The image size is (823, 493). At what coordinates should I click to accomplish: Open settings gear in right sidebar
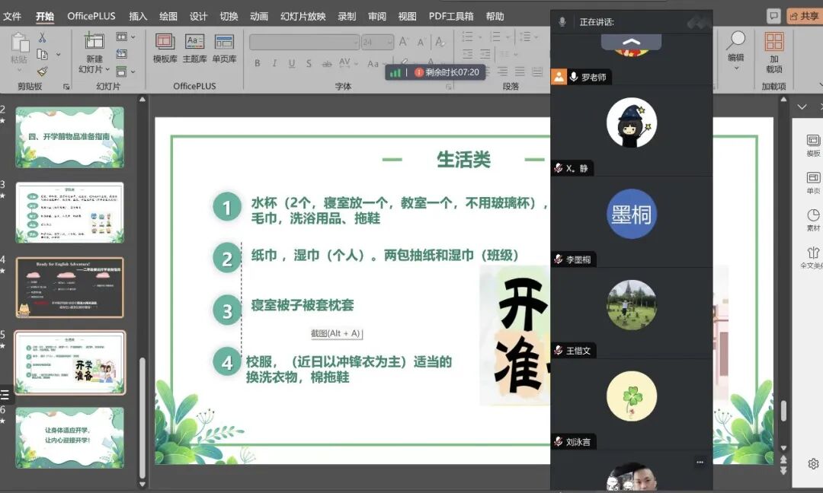click(x=813, y=463)
